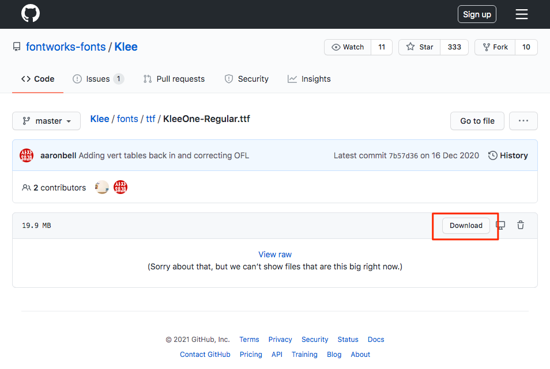The width and height of the screenshot is (550, 369).
Task: Click the red contributor avatar in contributors row
Action: [x=120, y=187]
